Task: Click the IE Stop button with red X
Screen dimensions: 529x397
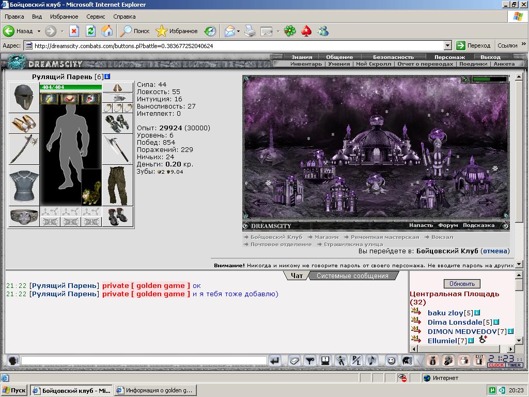Action: click(x=74, y=31)
